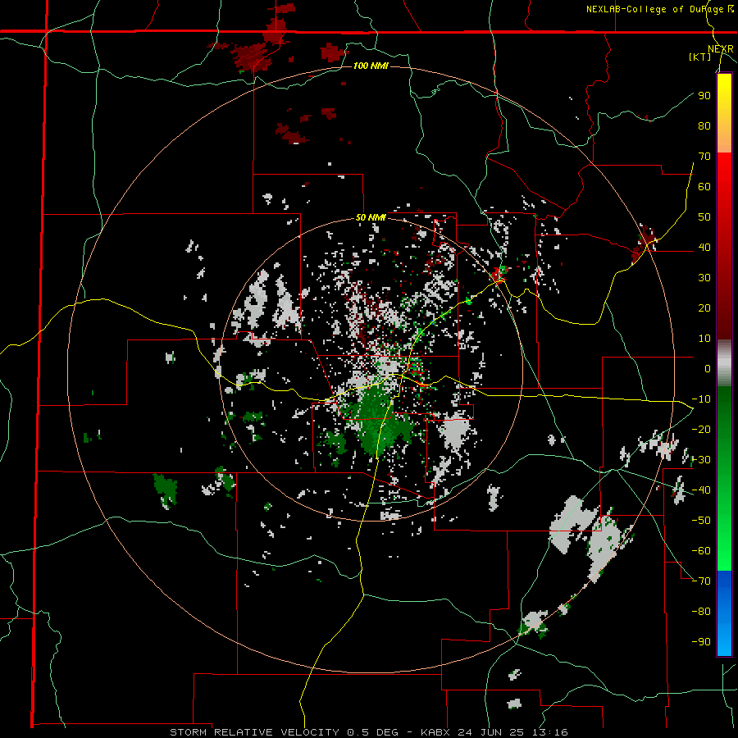Pick the yellow top segment of the color bar
Viewport: 738px width, 738px height.
pos(724,113)
